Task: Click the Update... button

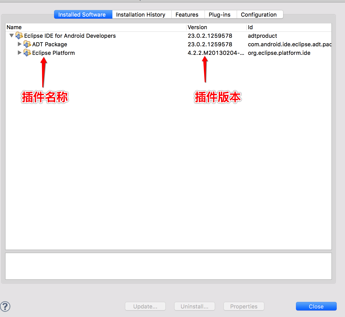Action: [145, 306]
